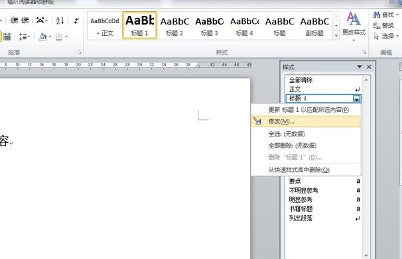
Task: Open shading color dropdown arrow
Action: point(50,37)
